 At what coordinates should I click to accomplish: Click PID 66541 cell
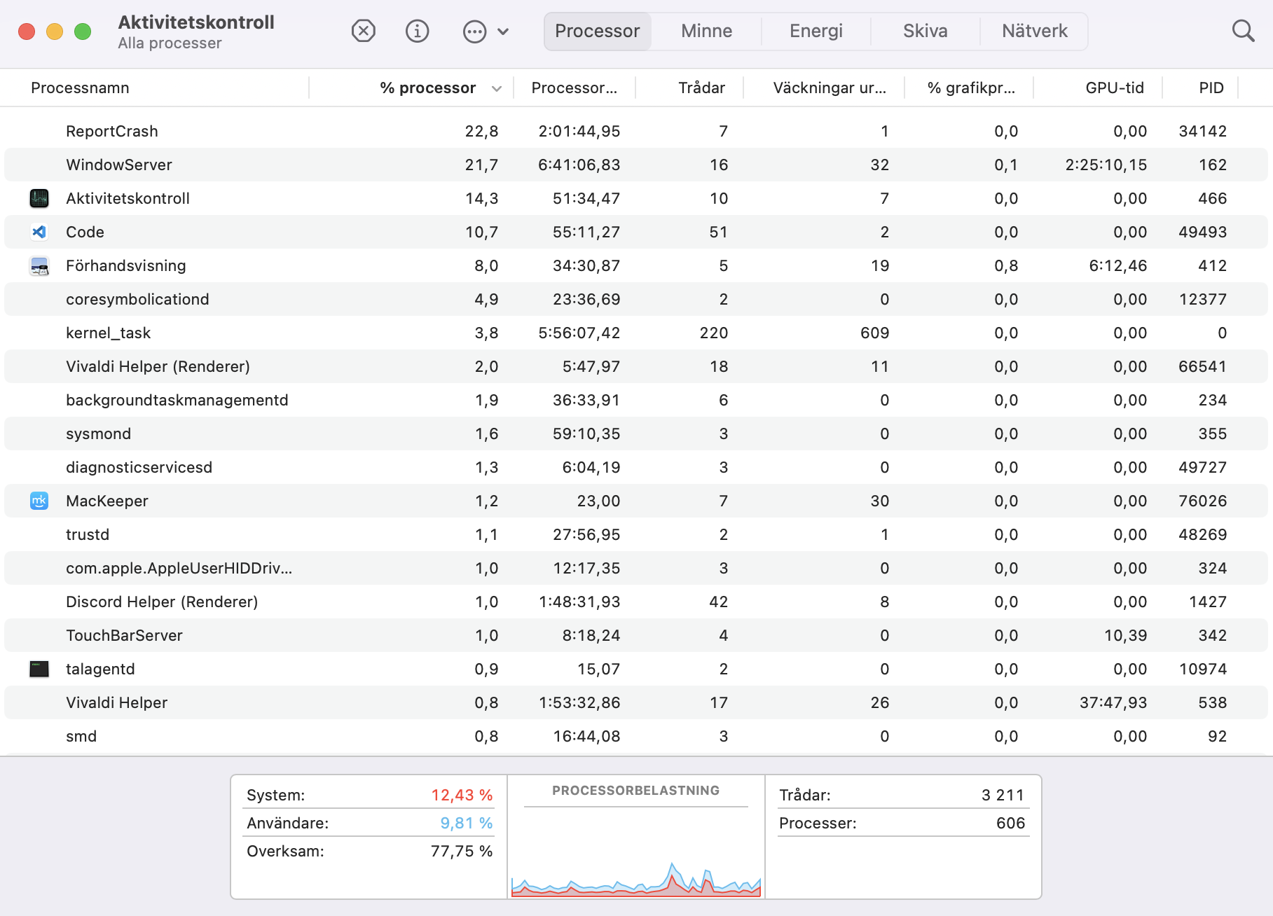point(1202,366)
